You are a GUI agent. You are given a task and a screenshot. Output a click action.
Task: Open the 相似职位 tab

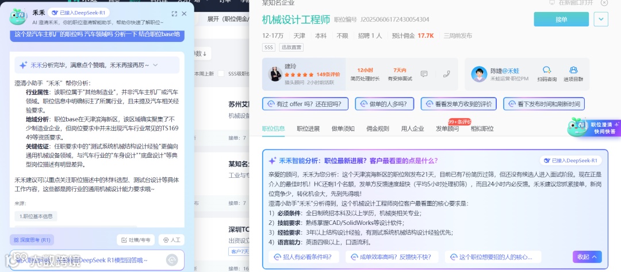482,129
